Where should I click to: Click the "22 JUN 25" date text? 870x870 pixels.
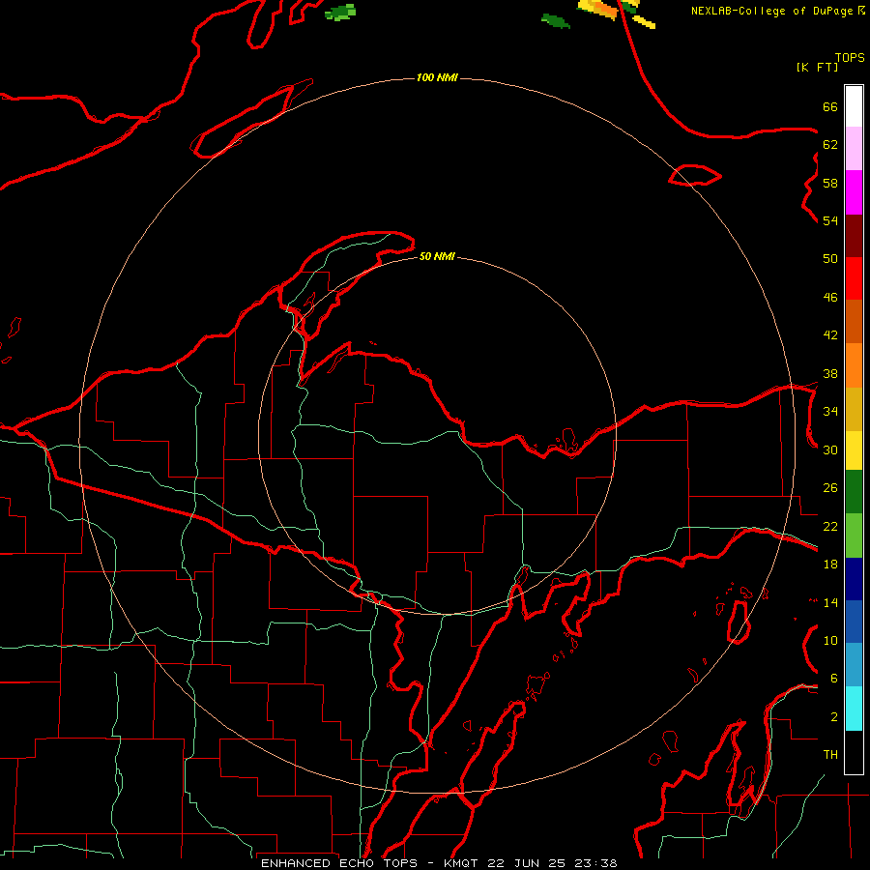tap(526, 863)
